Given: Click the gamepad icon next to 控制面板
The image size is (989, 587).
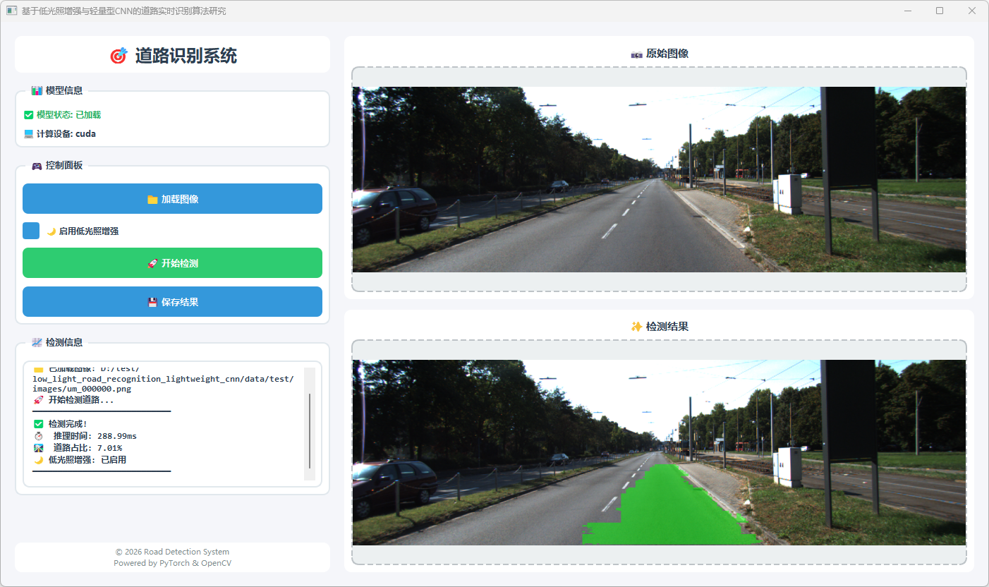Looking at the screenshot, I should coord(37,166).
